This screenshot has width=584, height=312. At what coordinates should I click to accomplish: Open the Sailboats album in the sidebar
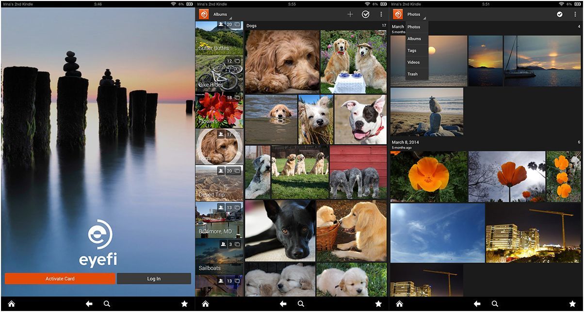click(x=219, y=257)
